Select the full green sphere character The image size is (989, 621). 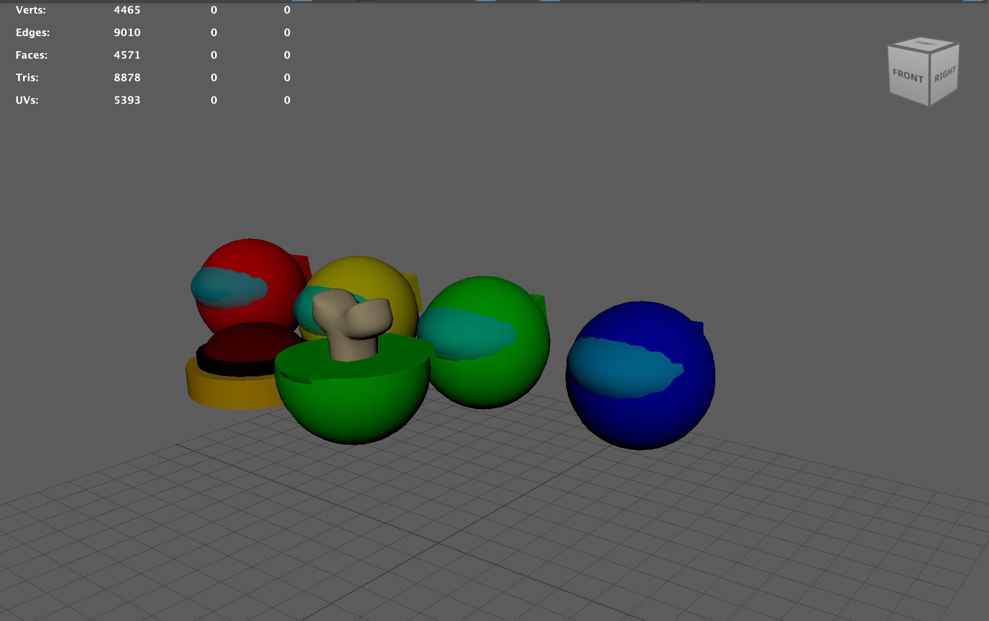point(496,378)
